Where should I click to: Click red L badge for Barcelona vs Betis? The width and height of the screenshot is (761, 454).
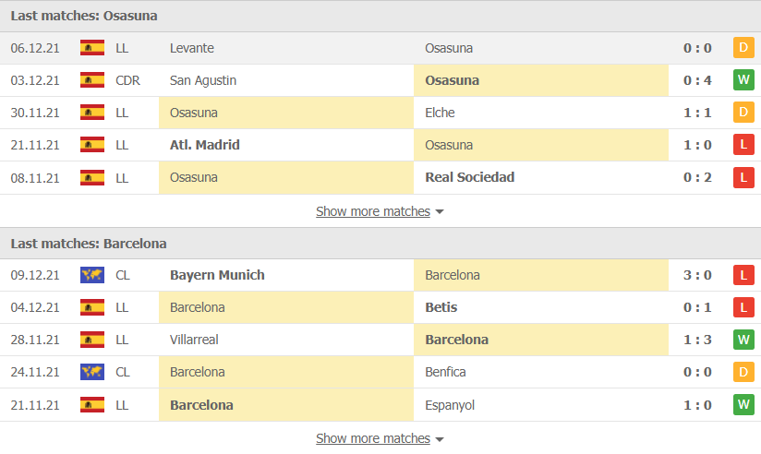click(743, 307)
